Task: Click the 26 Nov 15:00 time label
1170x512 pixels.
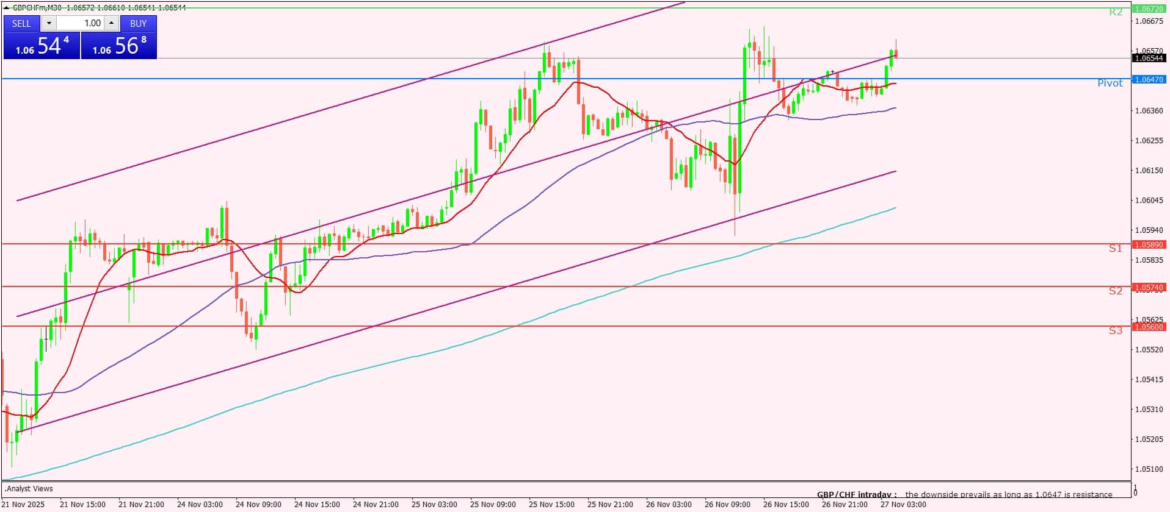Action: pyautogui.click(x=786, y=504)
